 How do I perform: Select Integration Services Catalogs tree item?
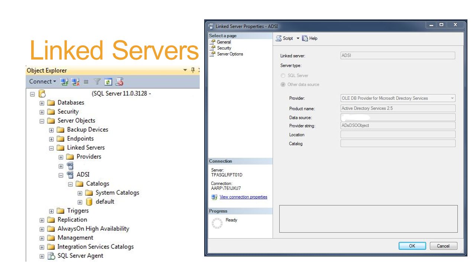point(96,246)
